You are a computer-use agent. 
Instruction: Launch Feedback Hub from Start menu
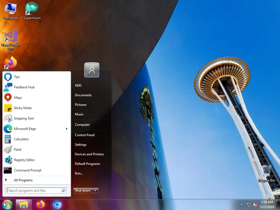coord(8,87)
